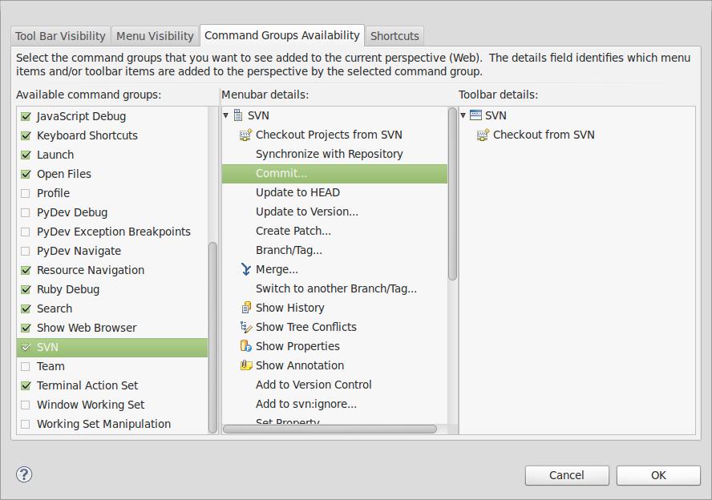Click the Merge arrow icon
The height and width of the screenshot is (500, 712).
pos(245,269)
